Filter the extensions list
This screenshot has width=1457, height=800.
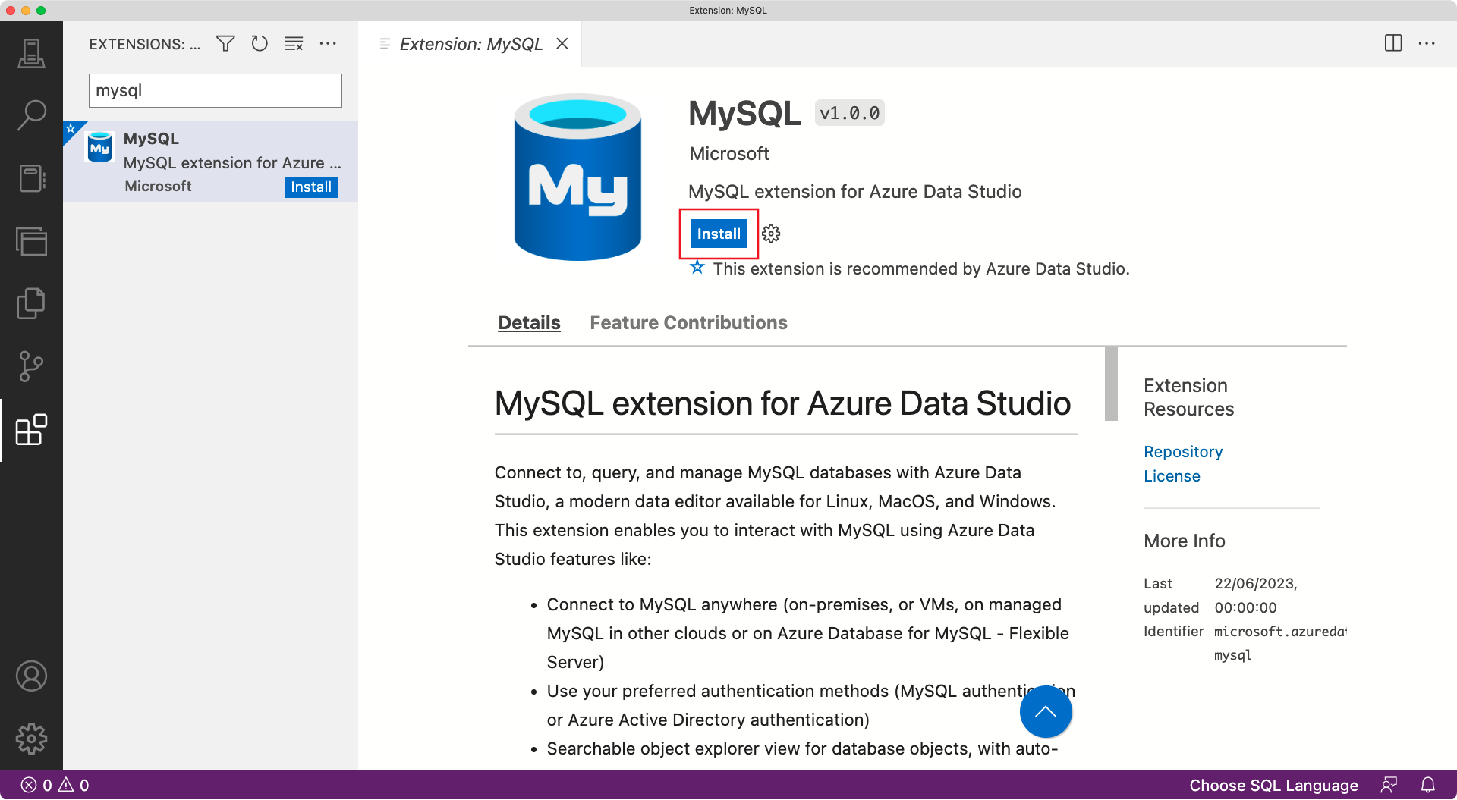click(x=225, y=43)
